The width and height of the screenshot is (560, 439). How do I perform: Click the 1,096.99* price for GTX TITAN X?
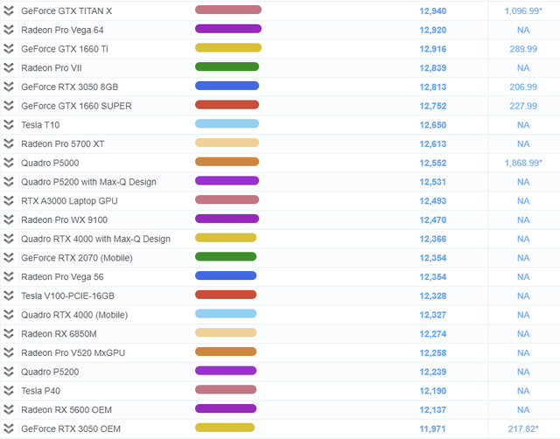tap(523, 10)
